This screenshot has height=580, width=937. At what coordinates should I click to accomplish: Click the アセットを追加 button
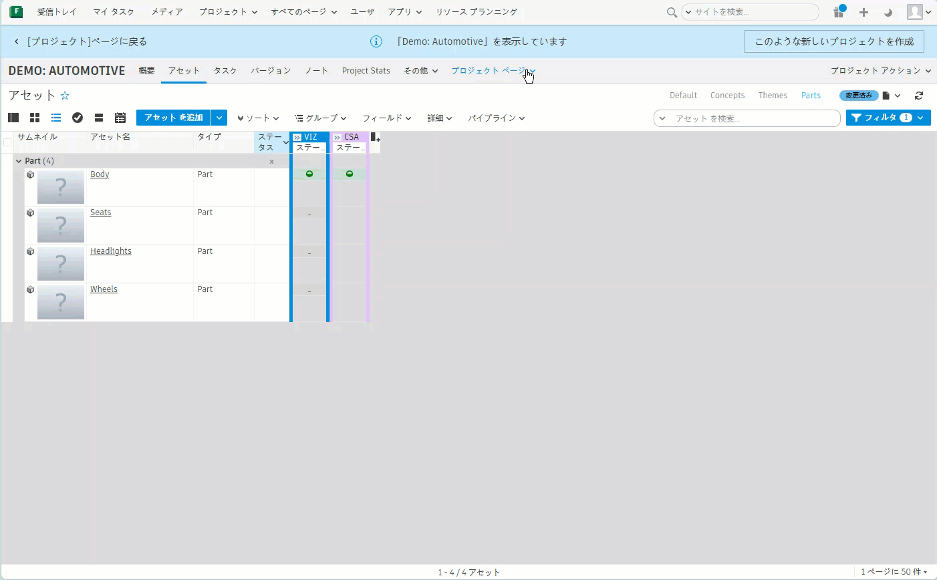coord(174,118)
